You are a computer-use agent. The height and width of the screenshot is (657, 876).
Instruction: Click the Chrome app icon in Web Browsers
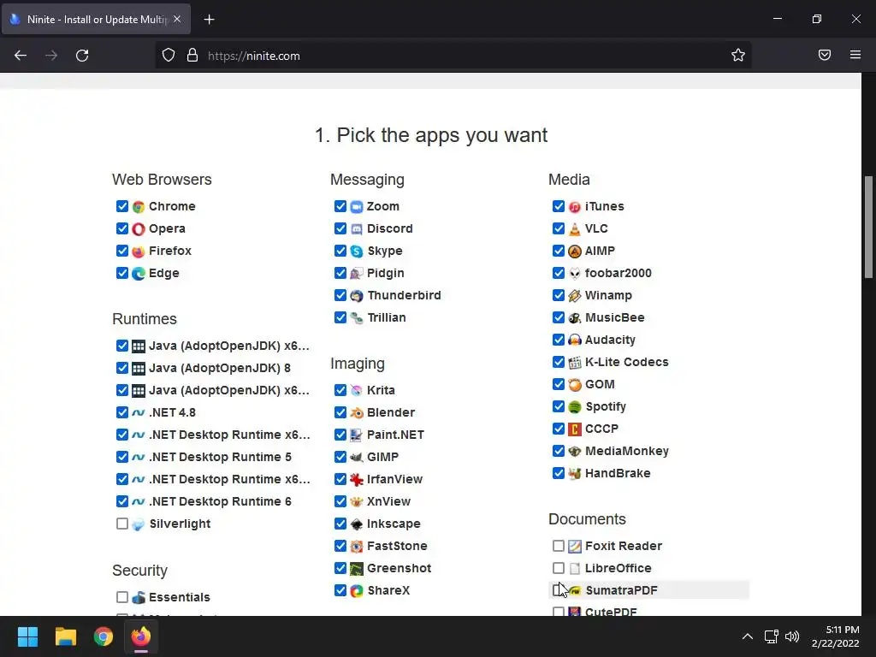click(x=139, y=207)
